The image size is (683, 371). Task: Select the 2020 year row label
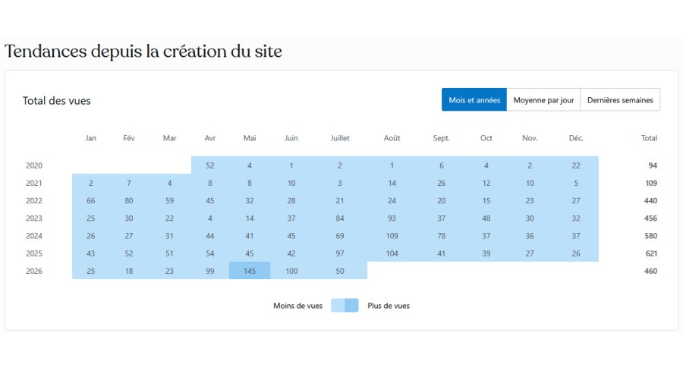click(34, 165)
